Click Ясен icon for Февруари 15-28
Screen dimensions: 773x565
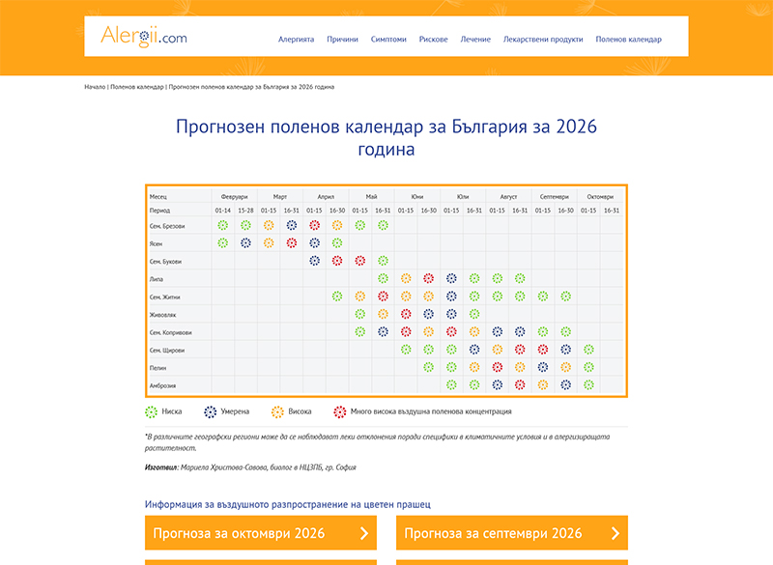(245, 242)
